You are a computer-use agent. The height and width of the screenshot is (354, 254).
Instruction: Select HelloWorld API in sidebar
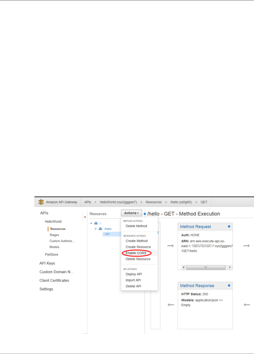click(53, 222)
